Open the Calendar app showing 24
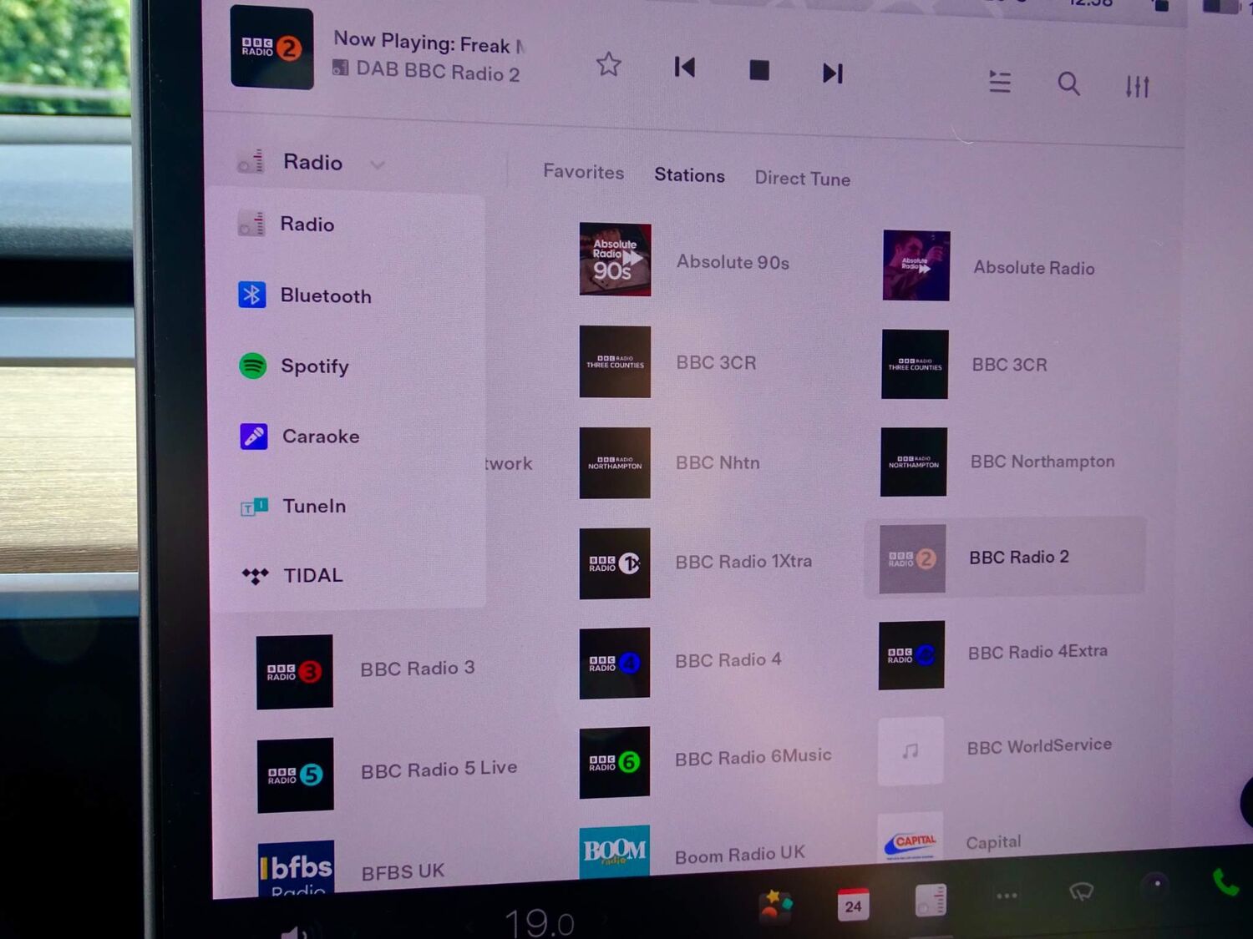The image size is (1253, 939). pyautogui.click(x=853, y=905)
